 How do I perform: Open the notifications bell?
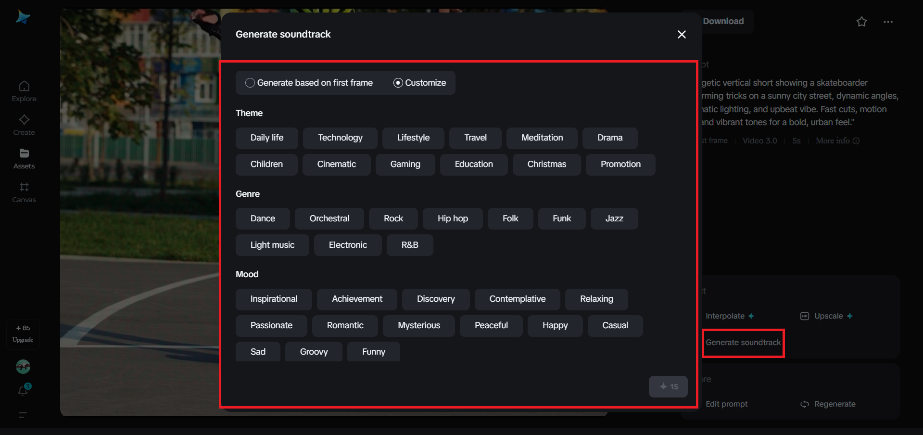point(24,391)
